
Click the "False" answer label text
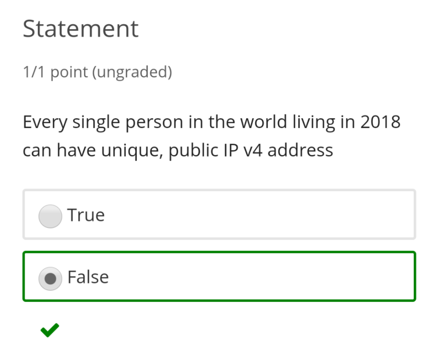88,277
